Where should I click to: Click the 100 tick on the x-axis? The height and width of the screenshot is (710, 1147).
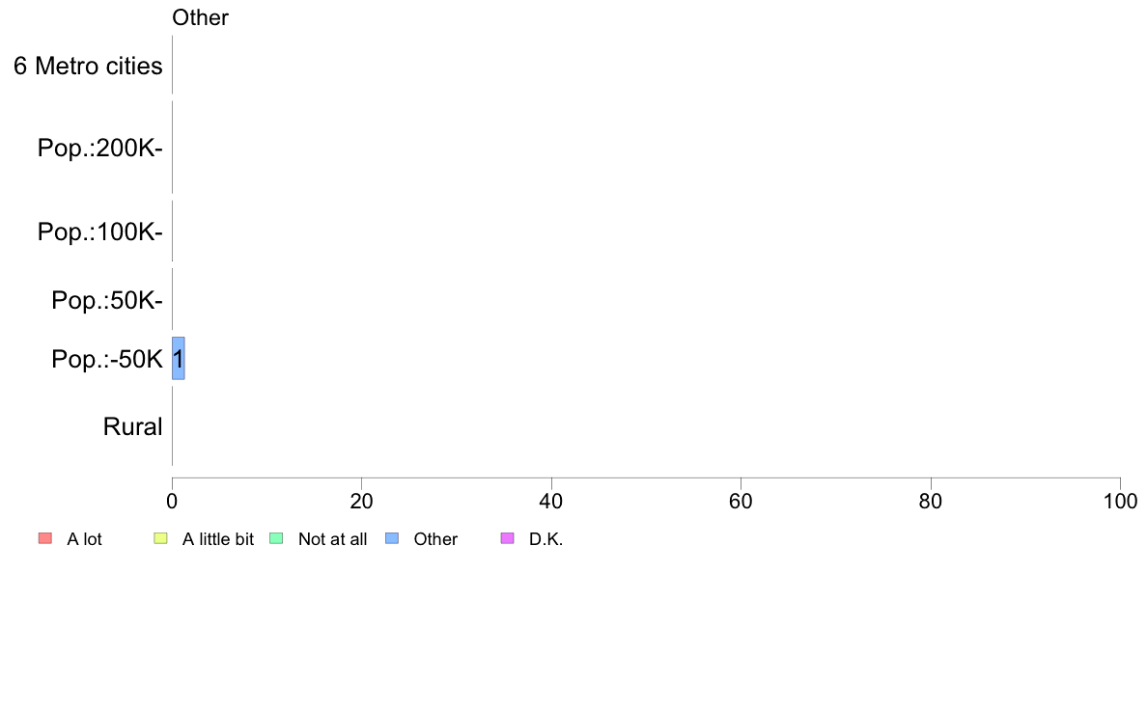click(x=1120, y=501)
